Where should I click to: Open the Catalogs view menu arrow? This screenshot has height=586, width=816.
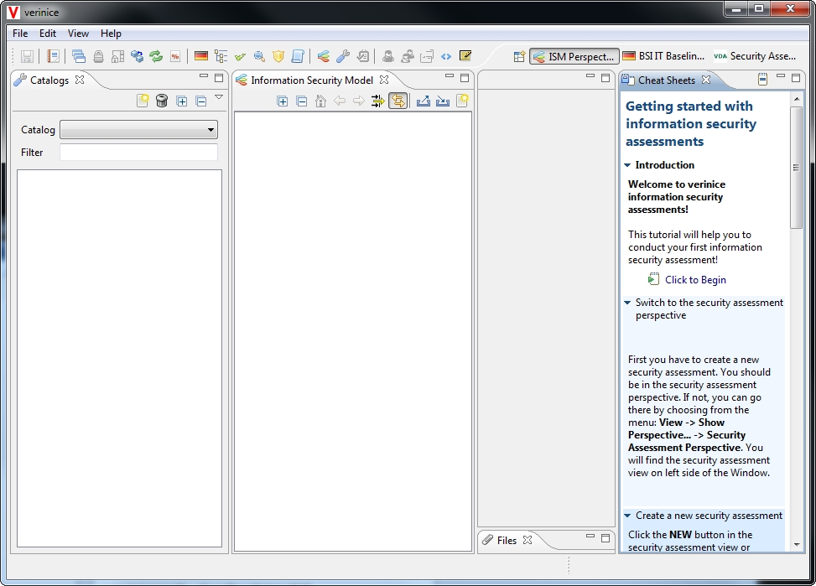219,97
